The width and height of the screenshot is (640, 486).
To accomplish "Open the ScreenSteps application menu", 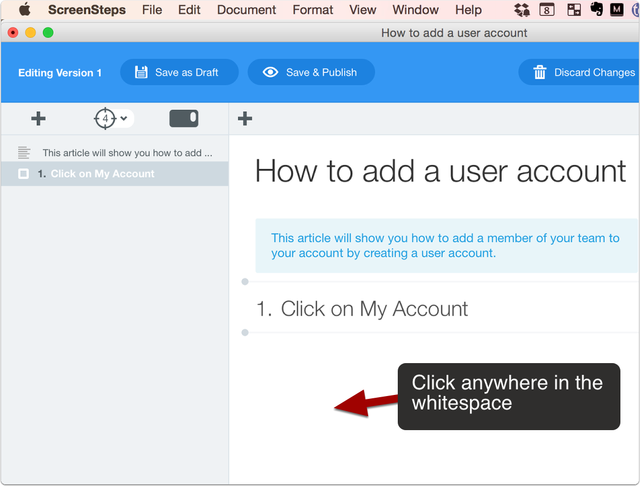I will (x=87, y=10).
